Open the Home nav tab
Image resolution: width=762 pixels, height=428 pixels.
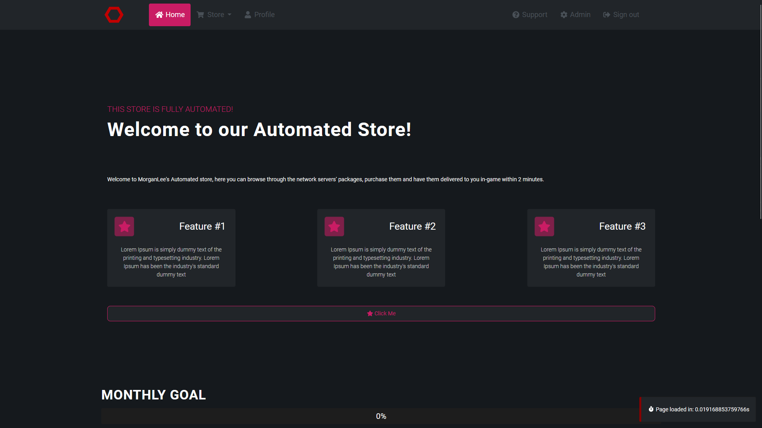[170, 15]
